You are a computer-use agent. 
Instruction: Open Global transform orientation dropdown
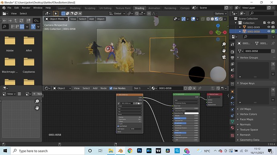[117, 14]
